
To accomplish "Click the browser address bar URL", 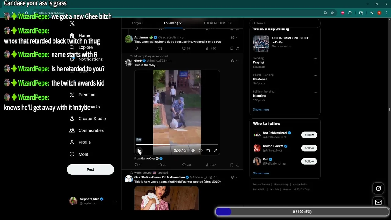I will pos(52,13).
